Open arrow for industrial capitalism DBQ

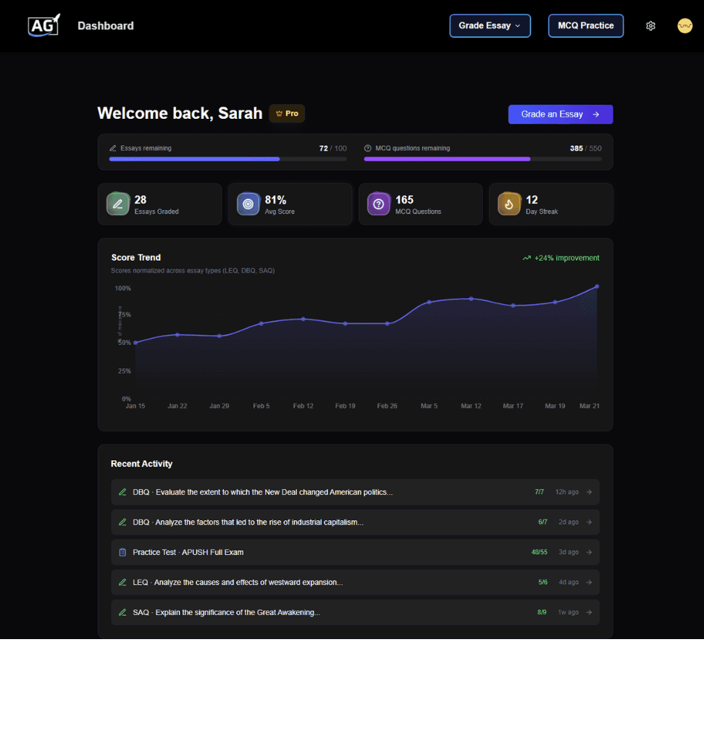[x=589, y=522]
